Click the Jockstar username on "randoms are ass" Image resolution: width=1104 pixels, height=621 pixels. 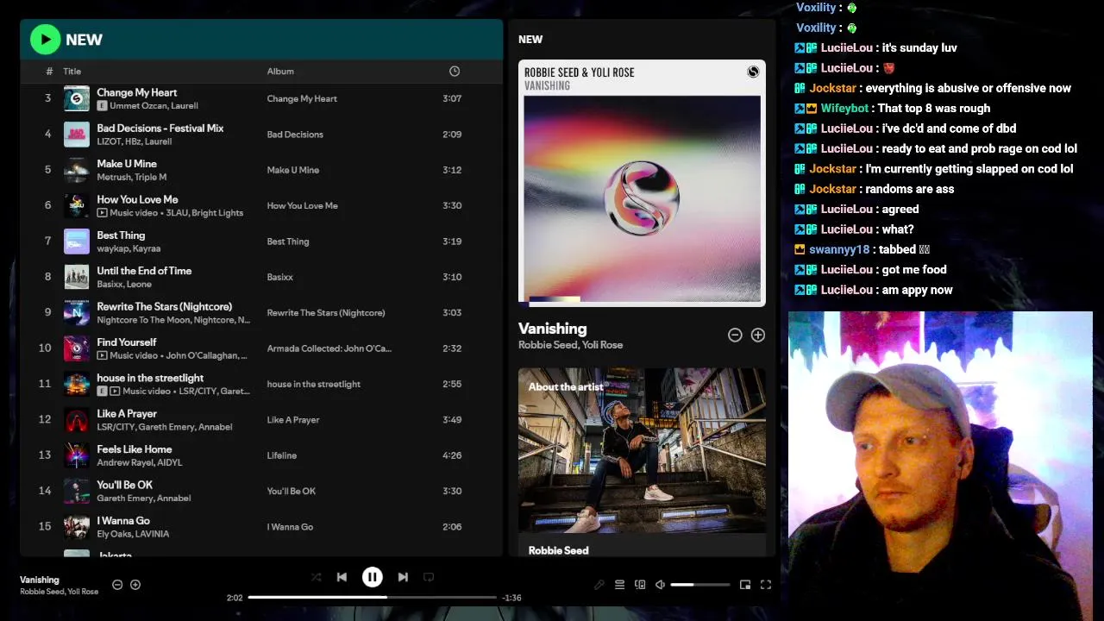[832, 189]
